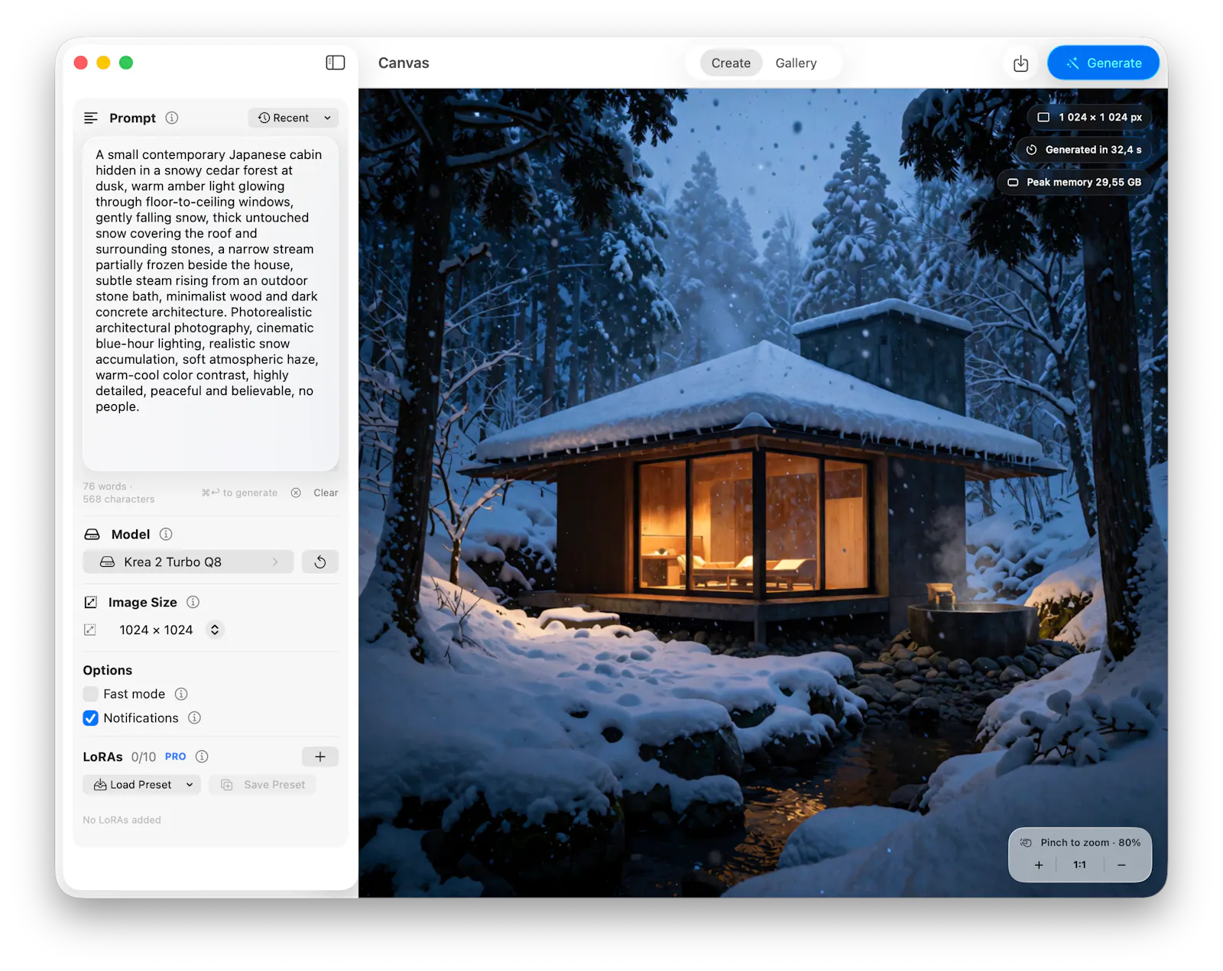The height and width of the screenshot is (971, 1223).
Task: Open the 1024 × 1024 size stepper
Action: click(x=215, y=630)
